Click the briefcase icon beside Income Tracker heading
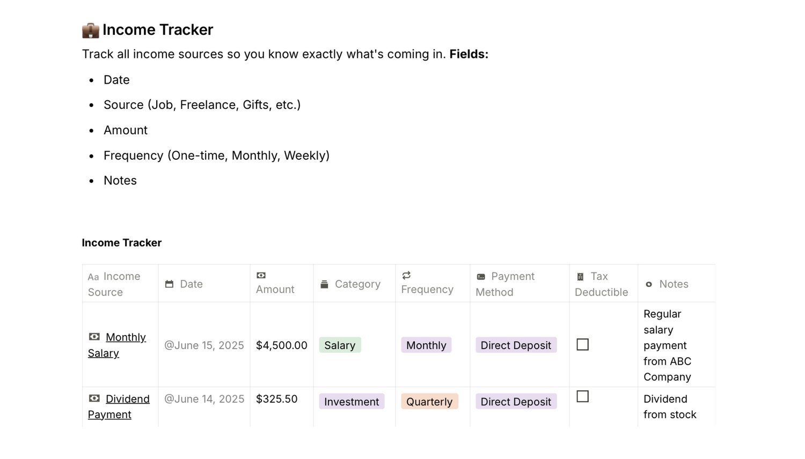The image size is (805, 459). pyautogui.click(x=91, y=30)
